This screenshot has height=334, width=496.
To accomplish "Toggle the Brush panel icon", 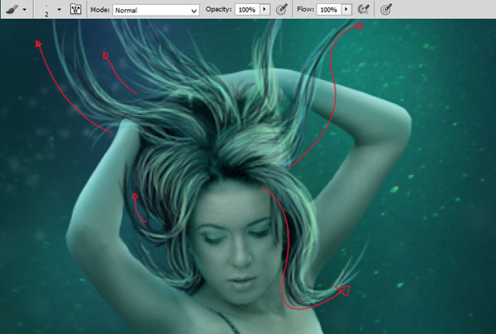I will [75, 9].
